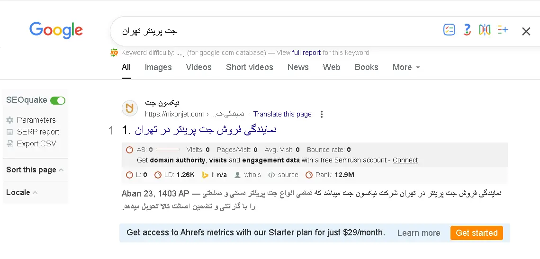Click the colorful columns extension icon
The image size is (540, 259).
(485, 30)
